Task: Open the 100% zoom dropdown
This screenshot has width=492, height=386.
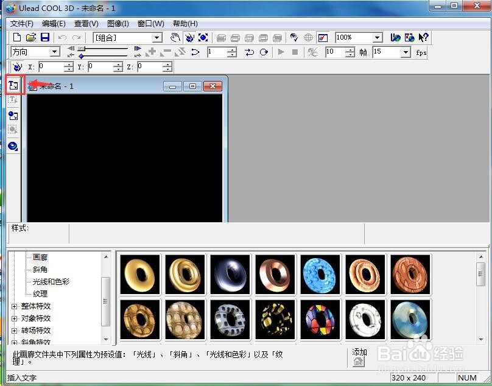Action: point(378,38)
